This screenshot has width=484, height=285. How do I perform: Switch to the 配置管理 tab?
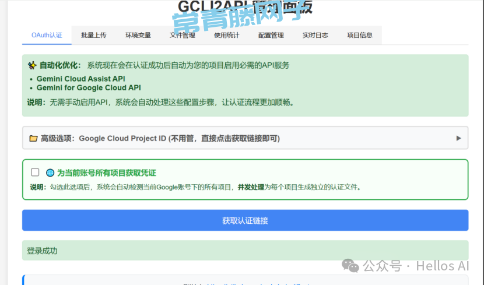271,35
